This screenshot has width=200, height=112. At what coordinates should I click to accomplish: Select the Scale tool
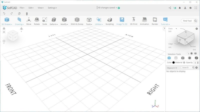(x=45, y=21)
